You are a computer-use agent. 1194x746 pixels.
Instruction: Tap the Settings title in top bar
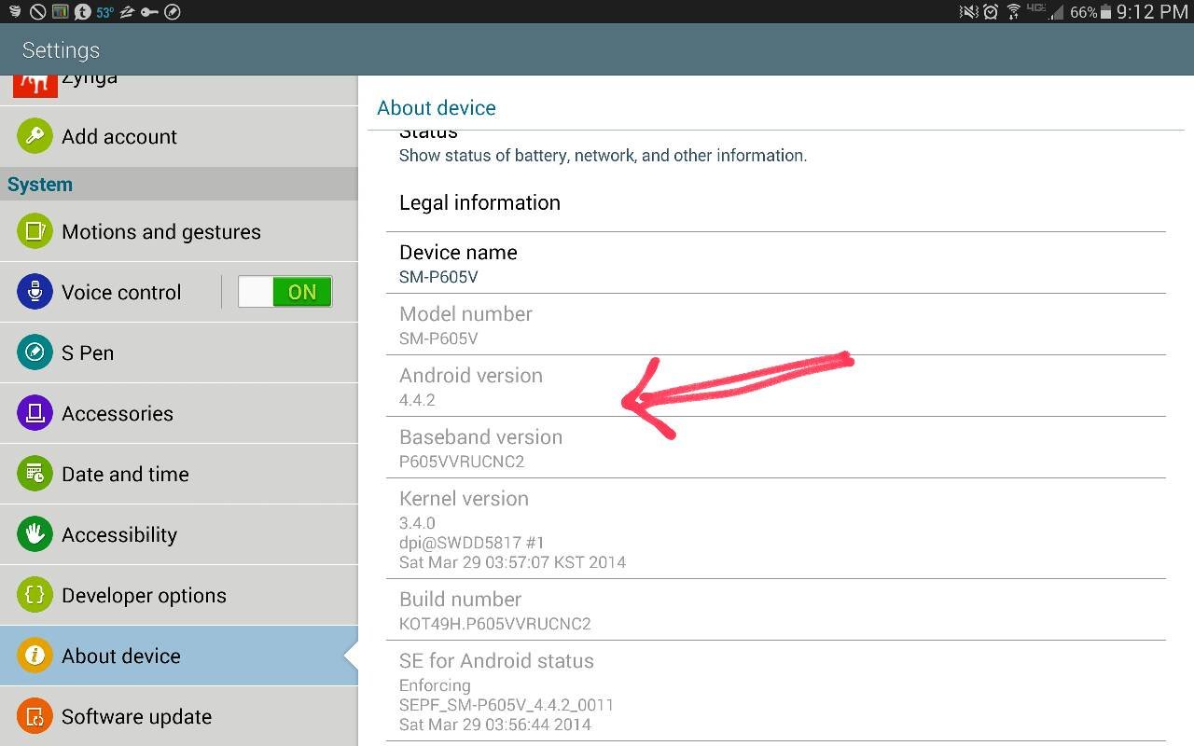61,50
